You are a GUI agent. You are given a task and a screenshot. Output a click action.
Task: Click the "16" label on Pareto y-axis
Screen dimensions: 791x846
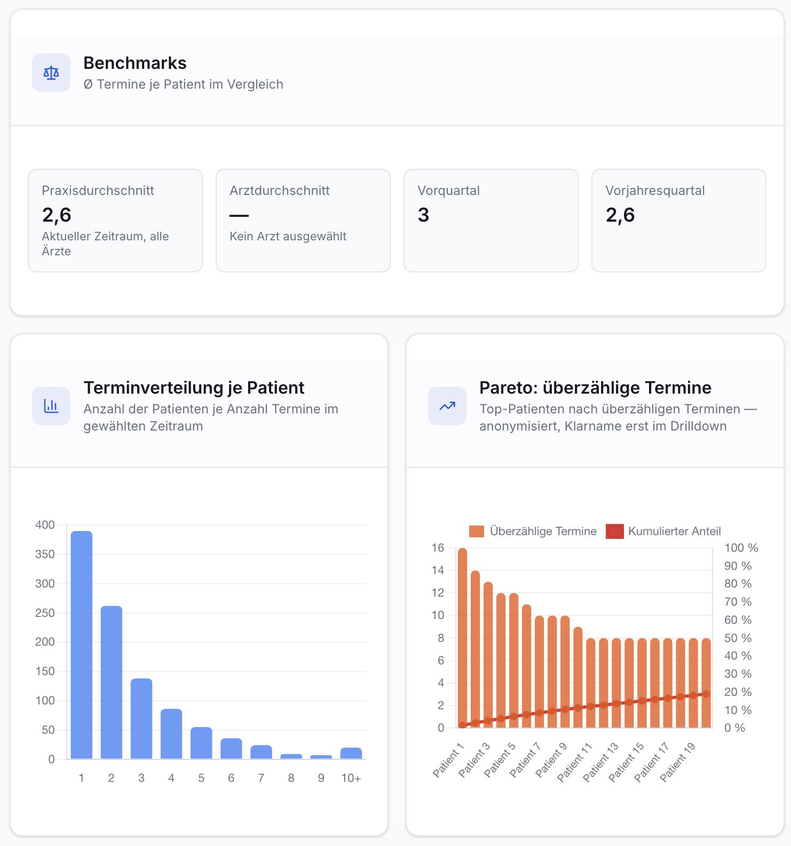[438, 548]
